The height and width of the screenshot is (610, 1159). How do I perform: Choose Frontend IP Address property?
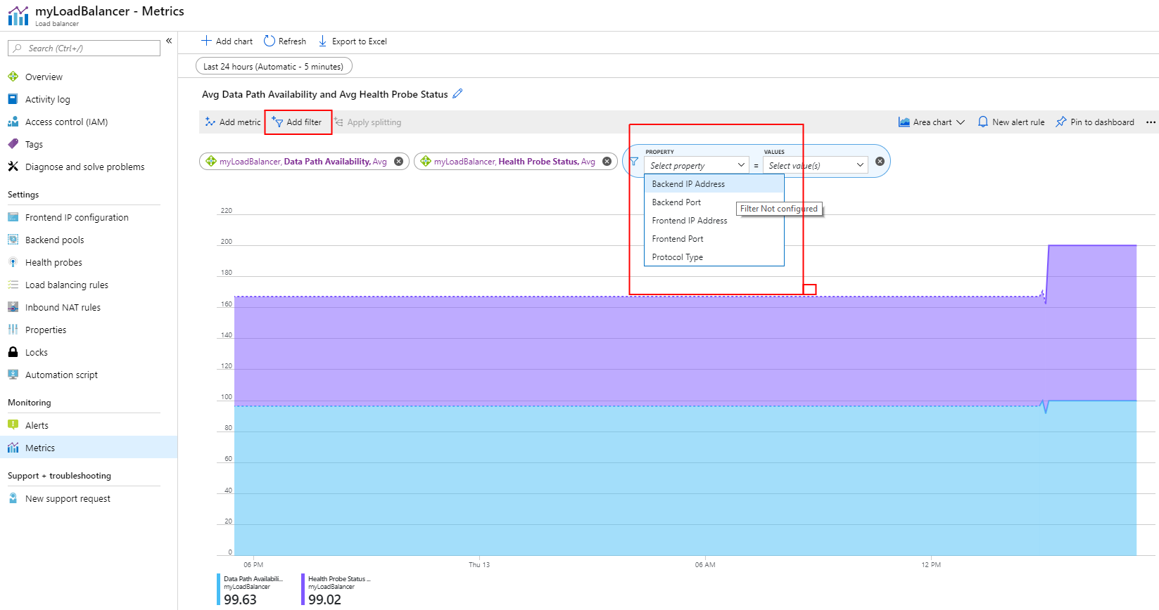714,221
